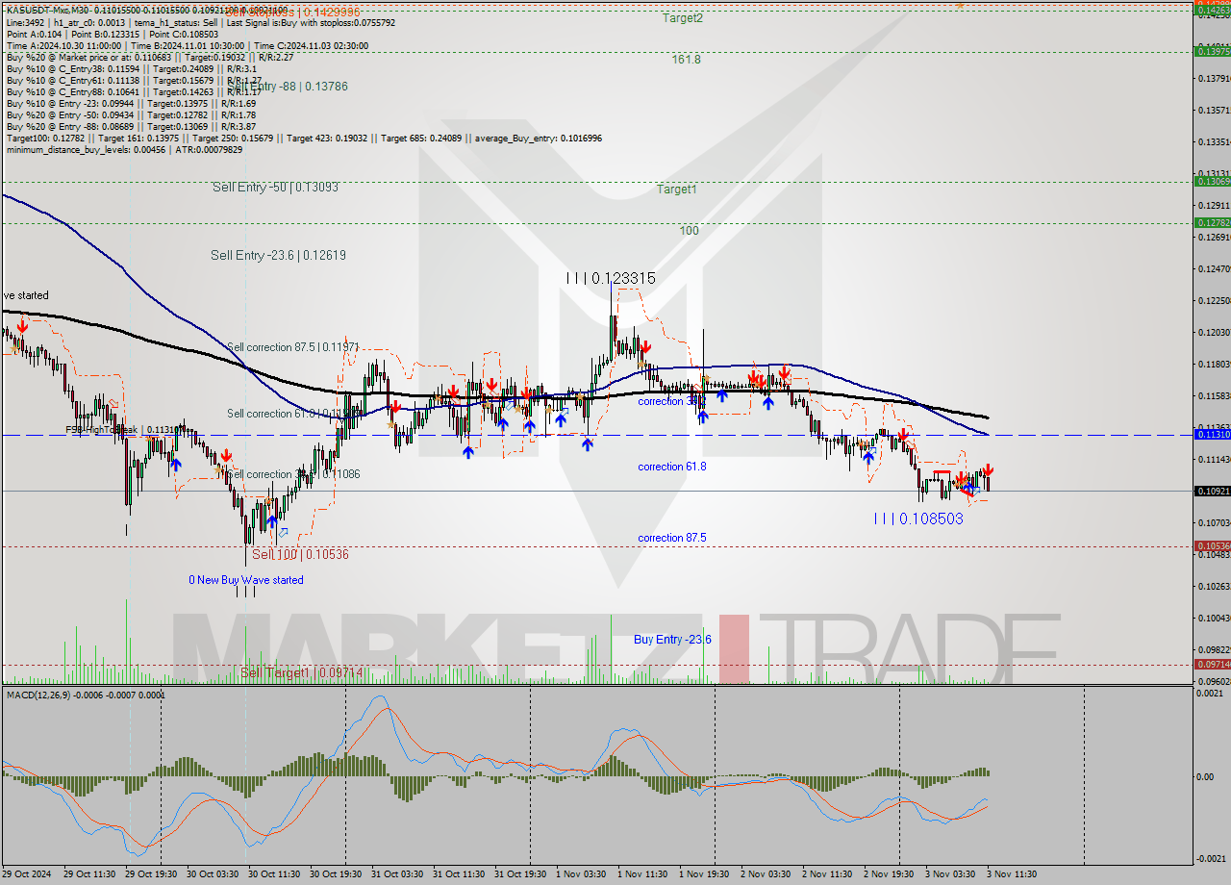Screen dimensions: 1231x885
Task: Click the minimum_distance_buy_levels ATR line
Action: click(x=124, y=149)
